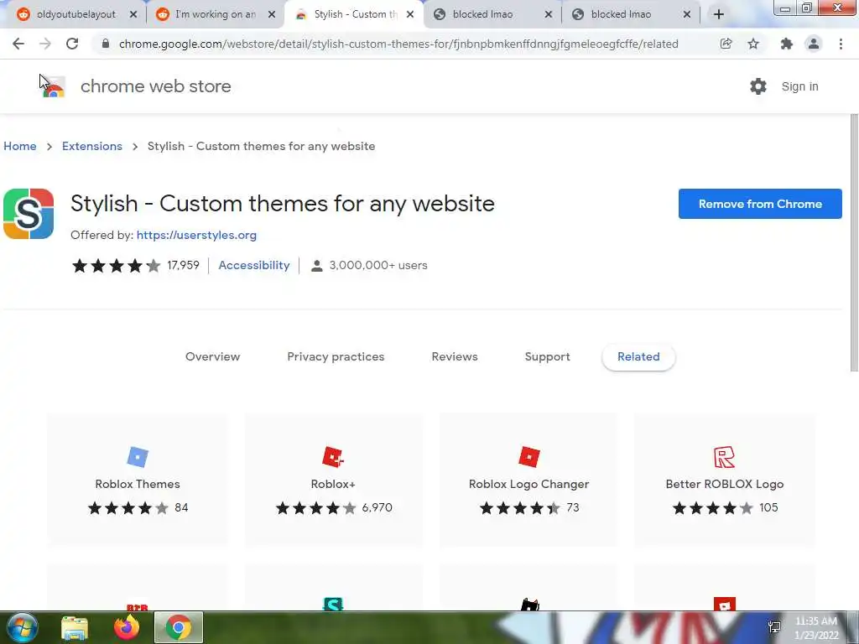
Task: Open File Explorer from the taskbar
Action: 74,628
